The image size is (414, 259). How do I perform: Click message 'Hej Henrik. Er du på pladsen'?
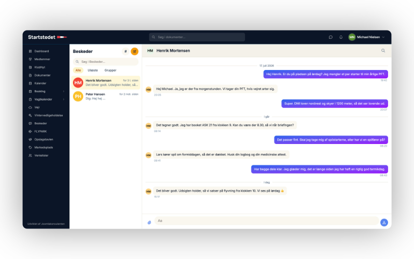(326, 74)
